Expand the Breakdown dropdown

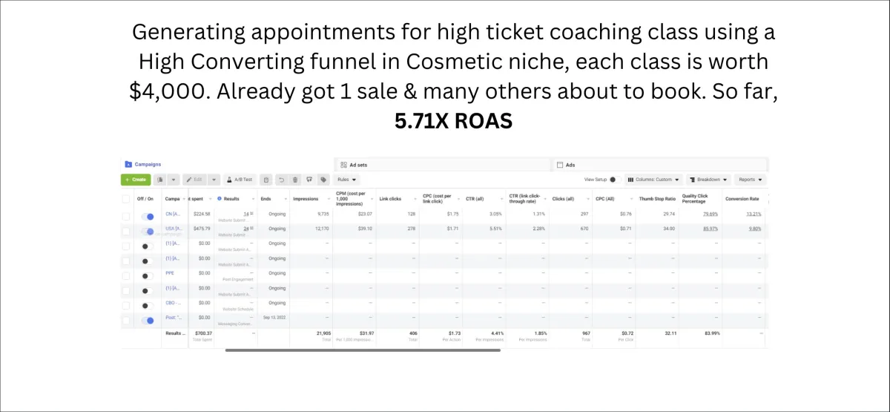coord(708,180)
